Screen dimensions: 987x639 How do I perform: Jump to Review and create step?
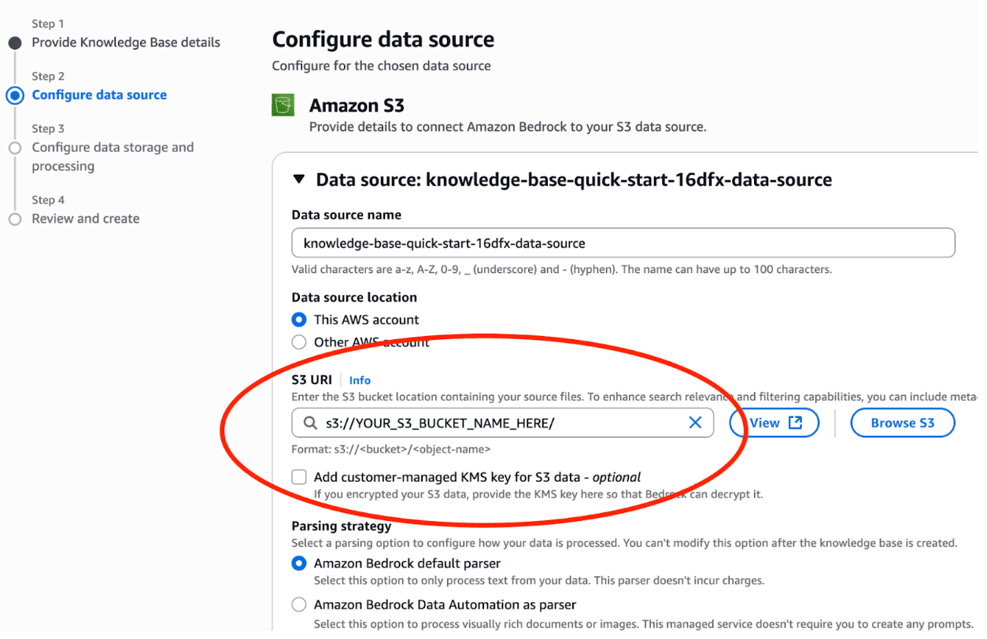(x=85, y=219)
